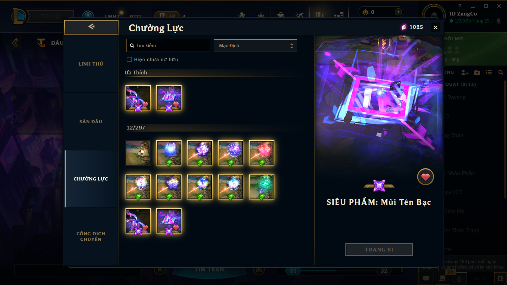Click the purple currency gem icon

pos(404,27)
